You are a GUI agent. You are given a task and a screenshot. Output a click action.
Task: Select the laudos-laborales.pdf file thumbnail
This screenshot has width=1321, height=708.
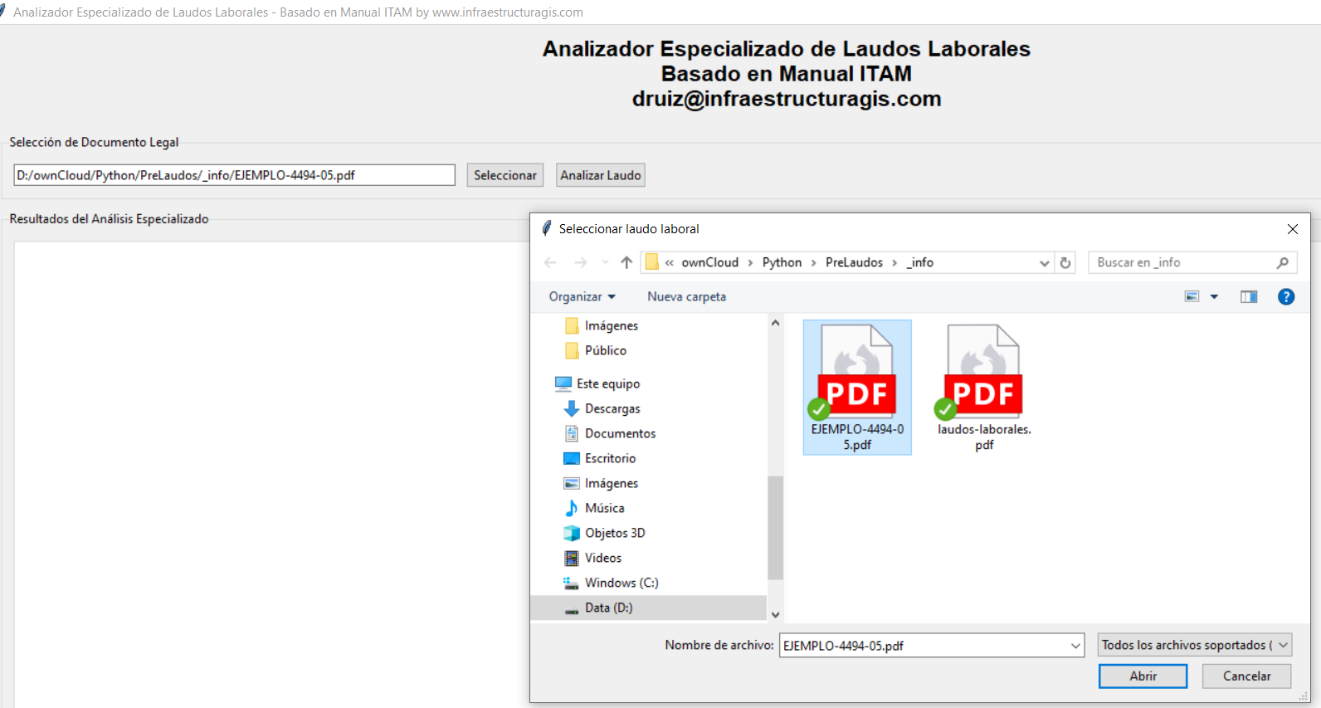[984, 388]
